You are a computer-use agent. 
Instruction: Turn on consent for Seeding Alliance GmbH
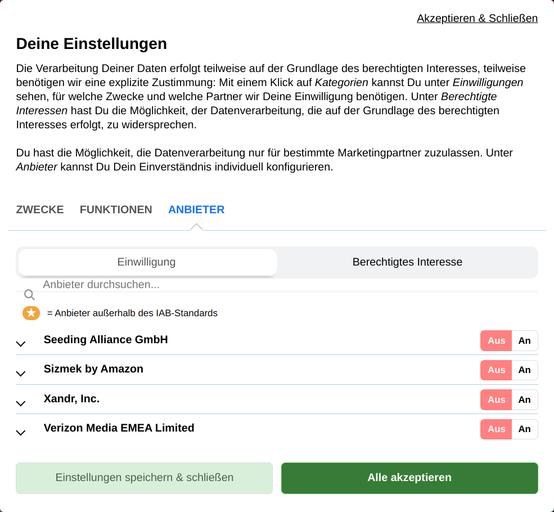click(x=525, y=340)
